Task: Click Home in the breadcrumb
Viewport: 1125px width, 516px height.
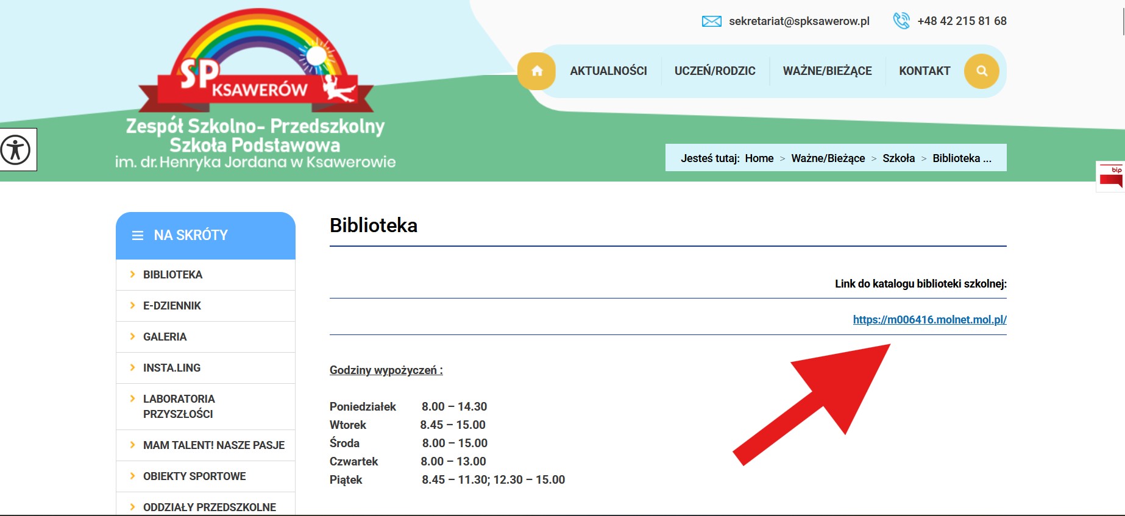Action: click(759, 158)
